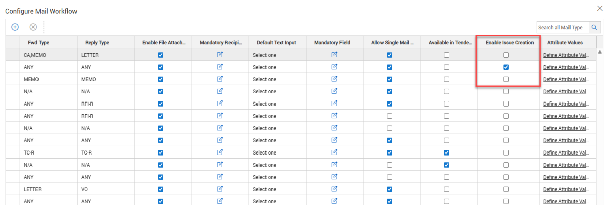608x205 pixels.
Task: Enable Issue Creation for CA,MEMO row
Action: pyautogui.click(x=506, y=55)
